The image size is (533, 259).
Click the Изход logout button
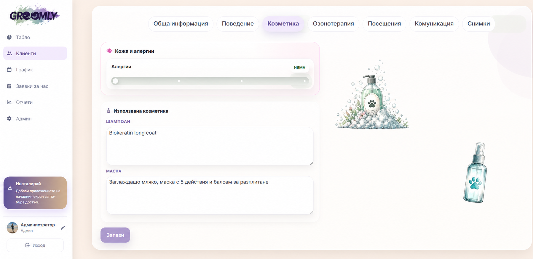pyautogui.click(x=35, y=245)
